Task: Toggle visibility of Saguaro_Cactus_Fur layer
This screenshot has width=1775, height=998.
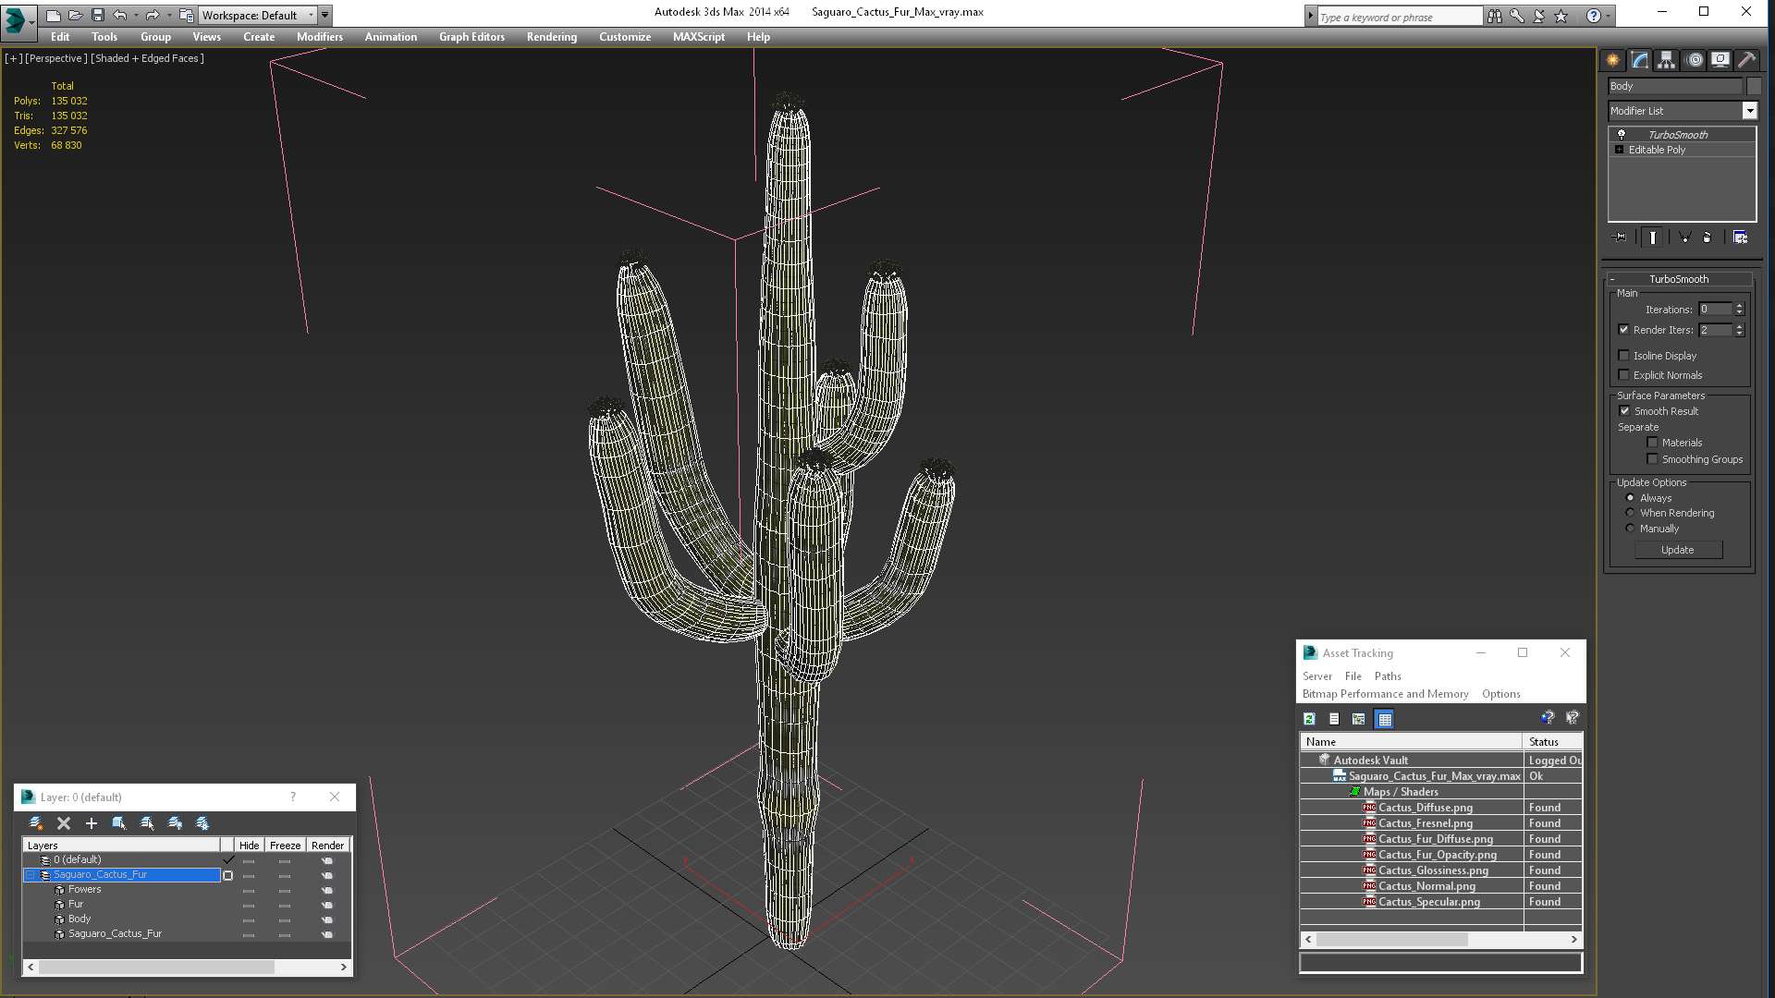Action: [x=248, y=875]
